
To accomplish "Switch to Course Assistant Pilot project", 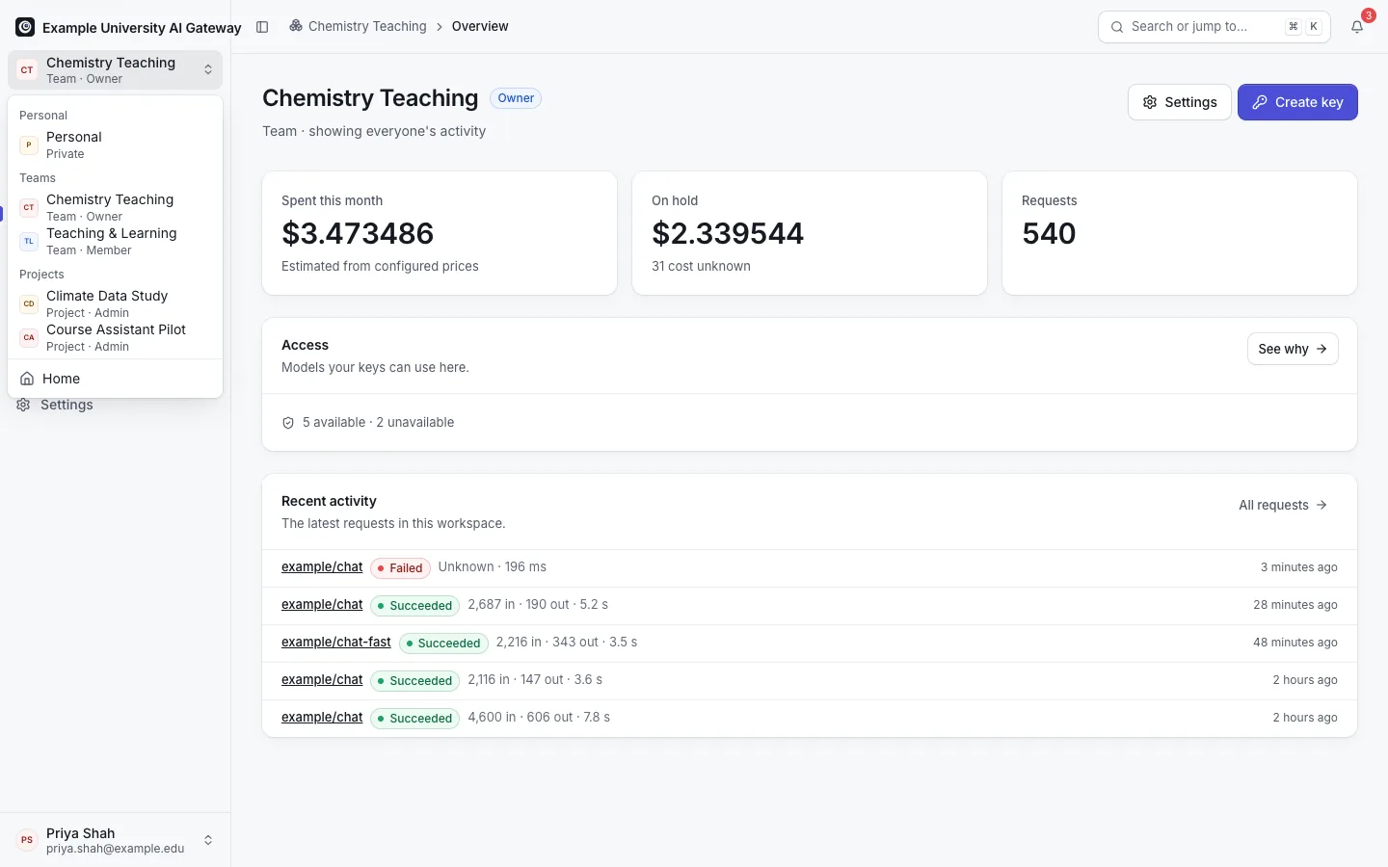I will [116, 338].
